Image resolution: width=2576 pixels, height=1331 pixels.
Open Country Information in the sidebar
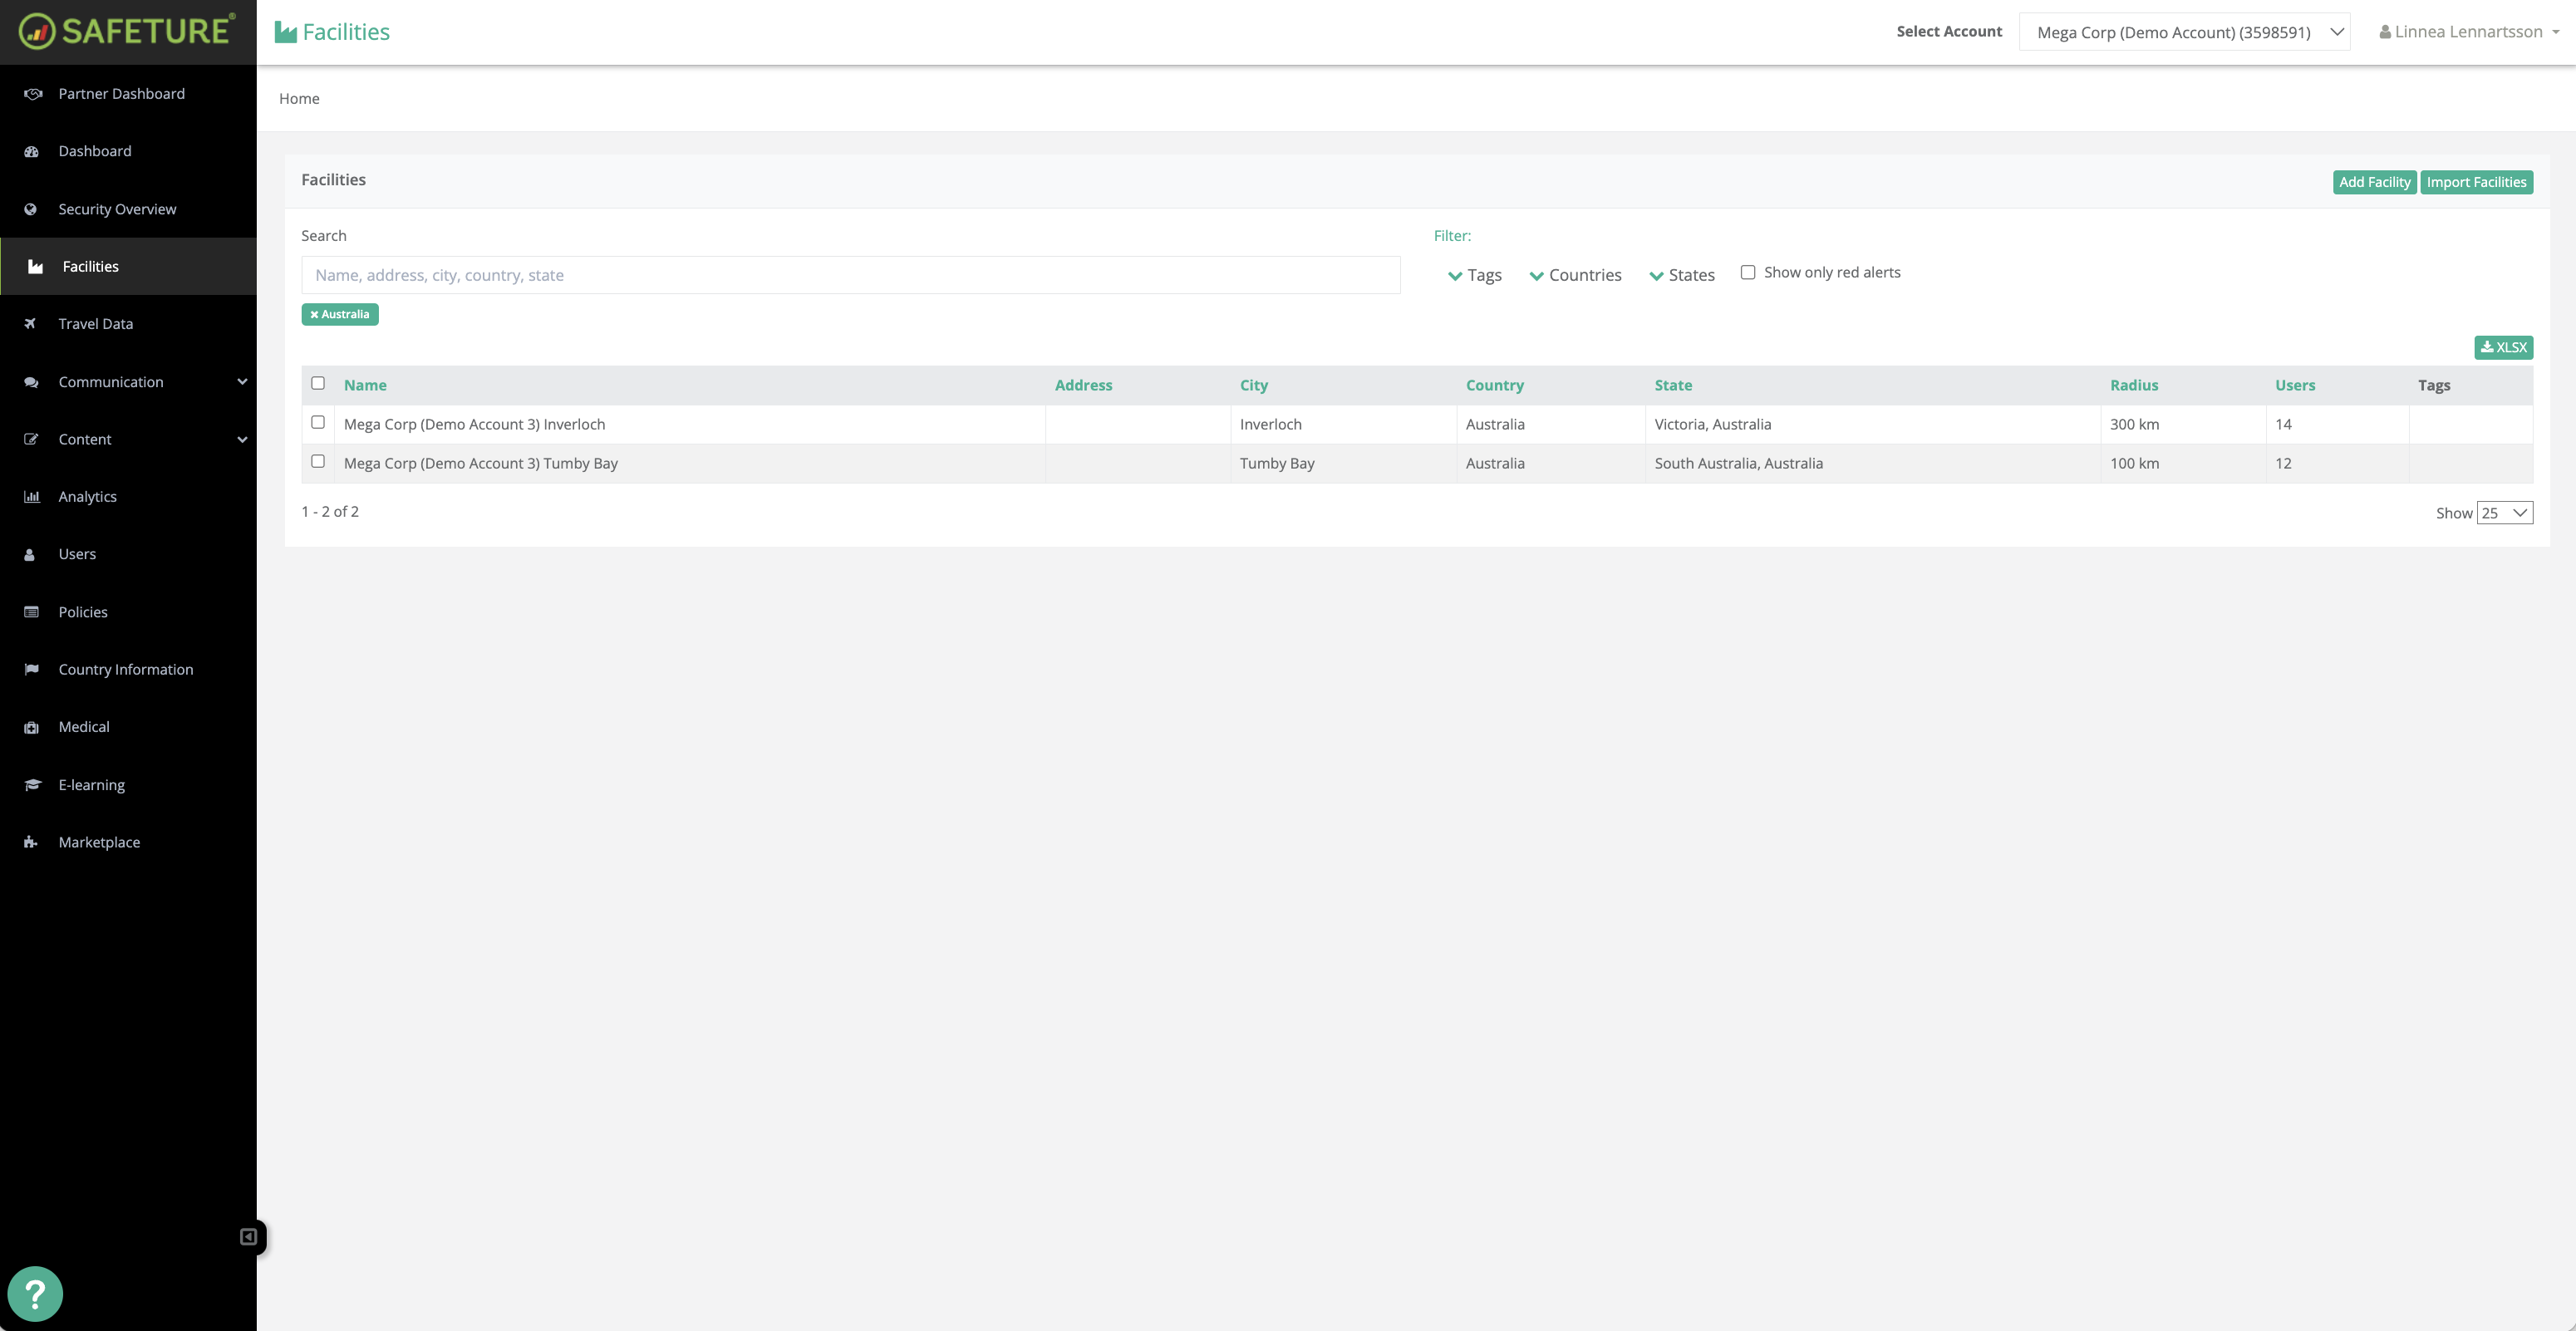[x=126, y=669]
